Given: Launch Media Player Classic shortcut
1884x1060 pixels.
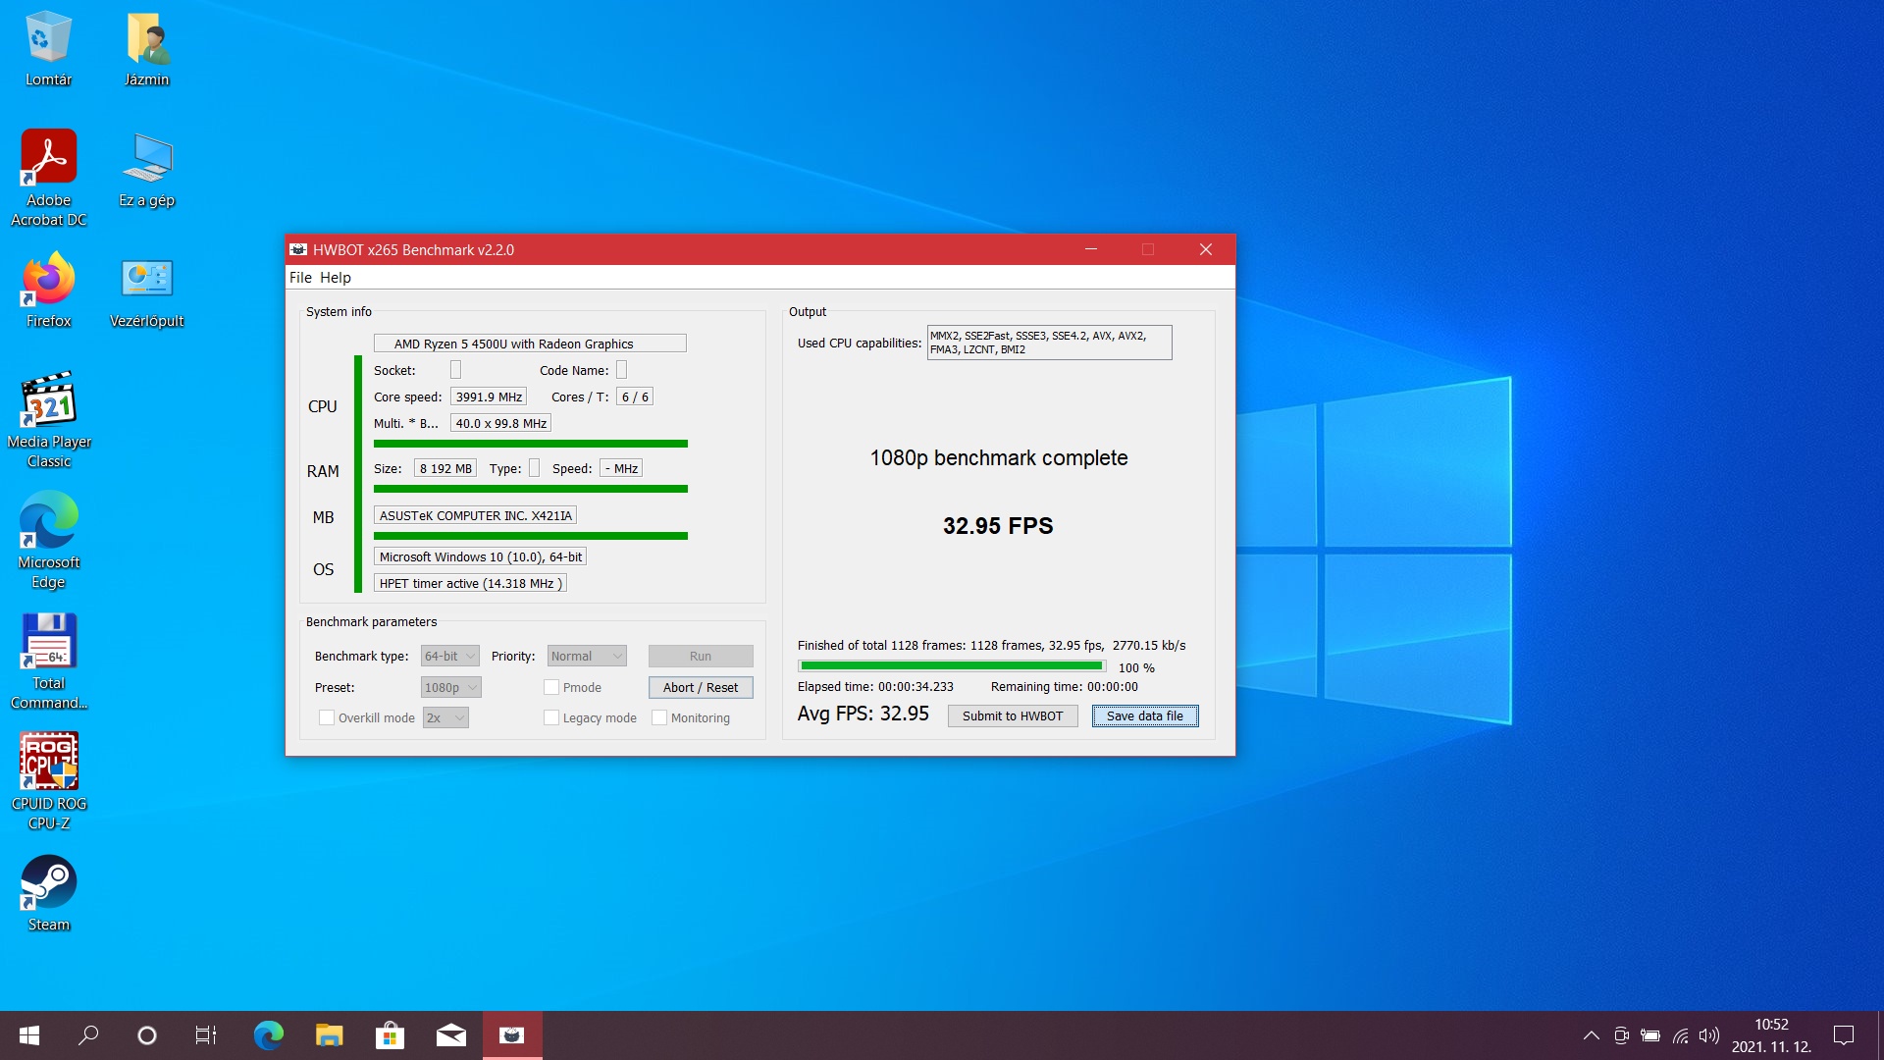Looking at the screenshot, I should pyautogui.click(x=48, y=420).
